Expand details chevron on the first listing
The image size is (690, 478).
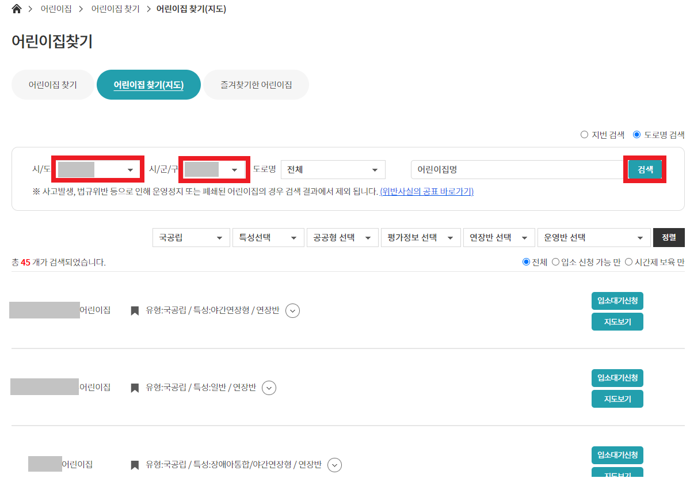click(292, 310)
